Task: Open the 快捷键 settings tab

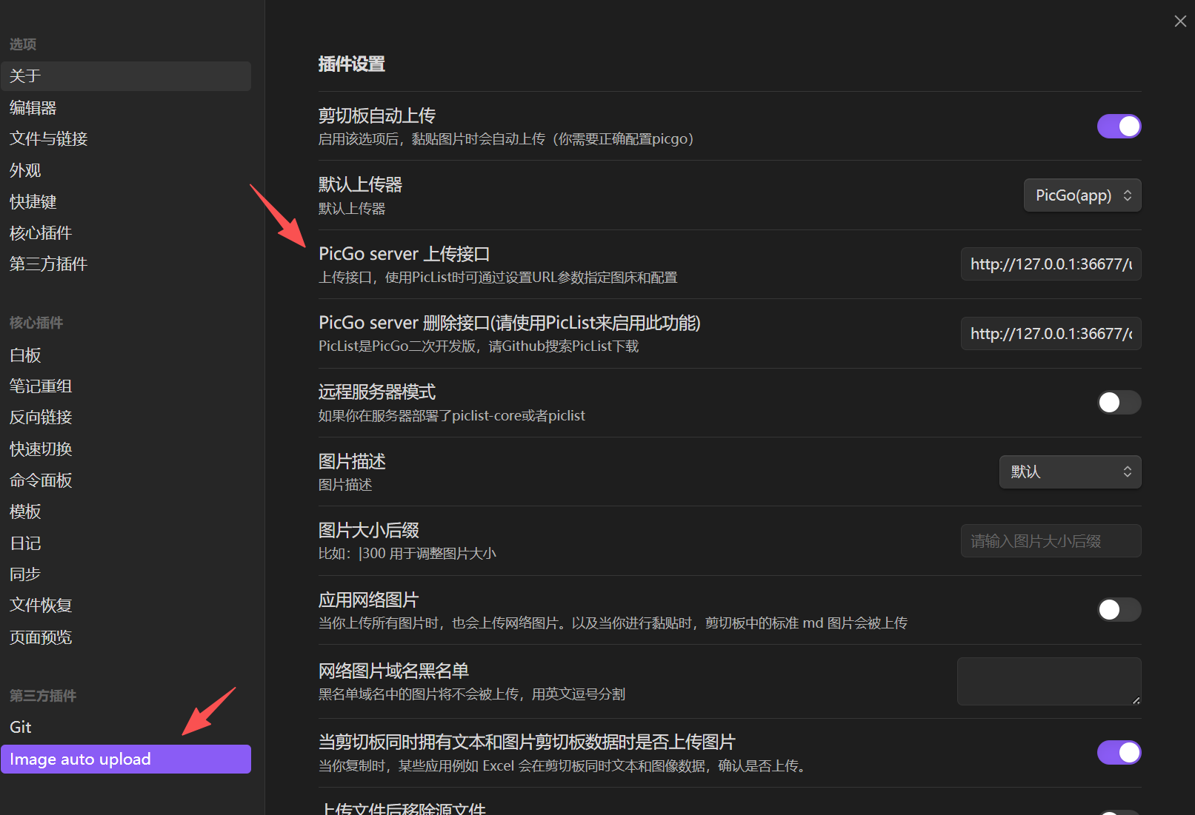Action: (33, 202)
